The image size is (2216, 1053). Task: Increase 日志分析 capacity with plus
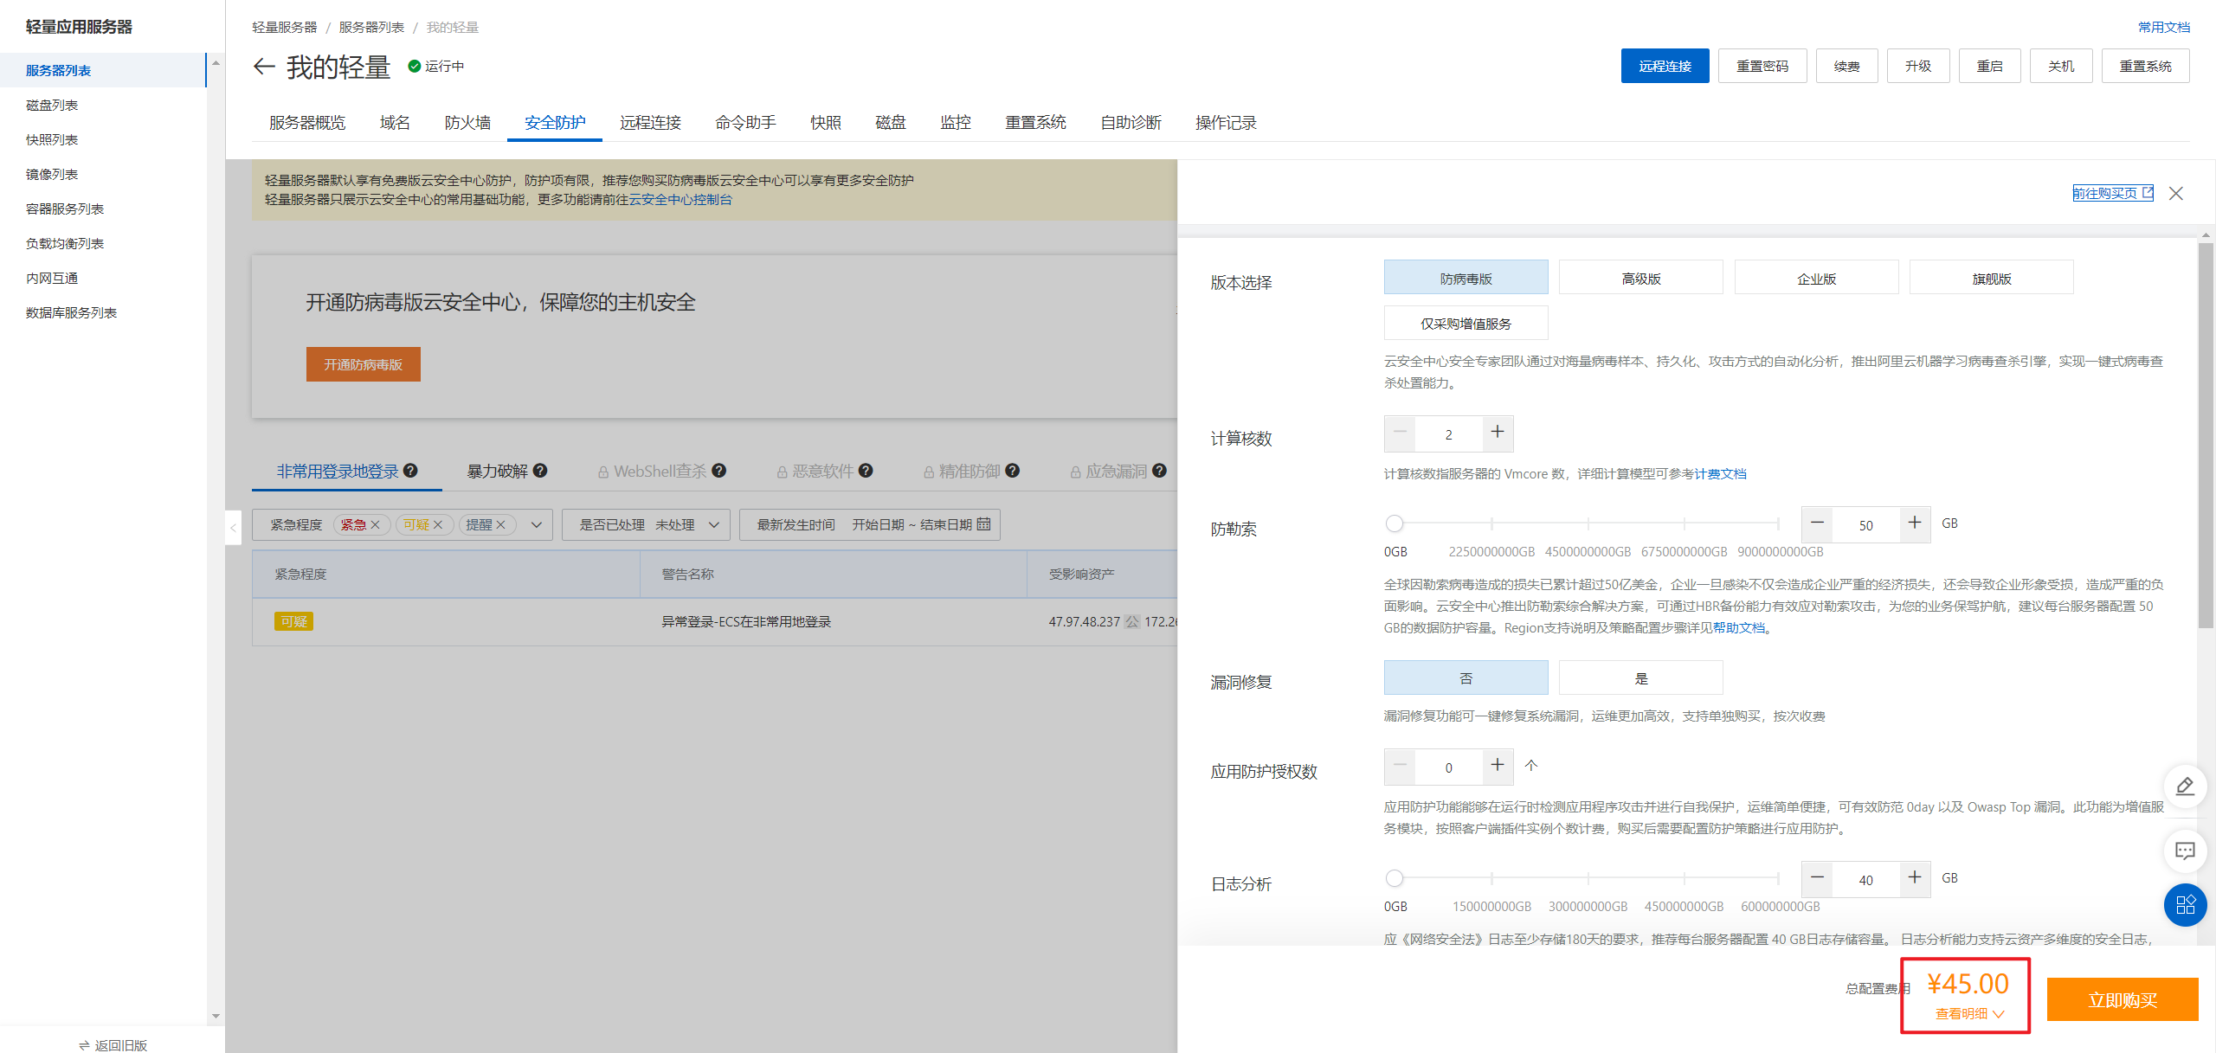pos(1915,878)
